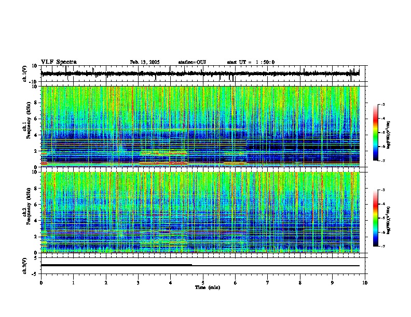Click inside the ch.2 frequency spectrogram
Screen dimensions: 411x317
tap(200, 212)
